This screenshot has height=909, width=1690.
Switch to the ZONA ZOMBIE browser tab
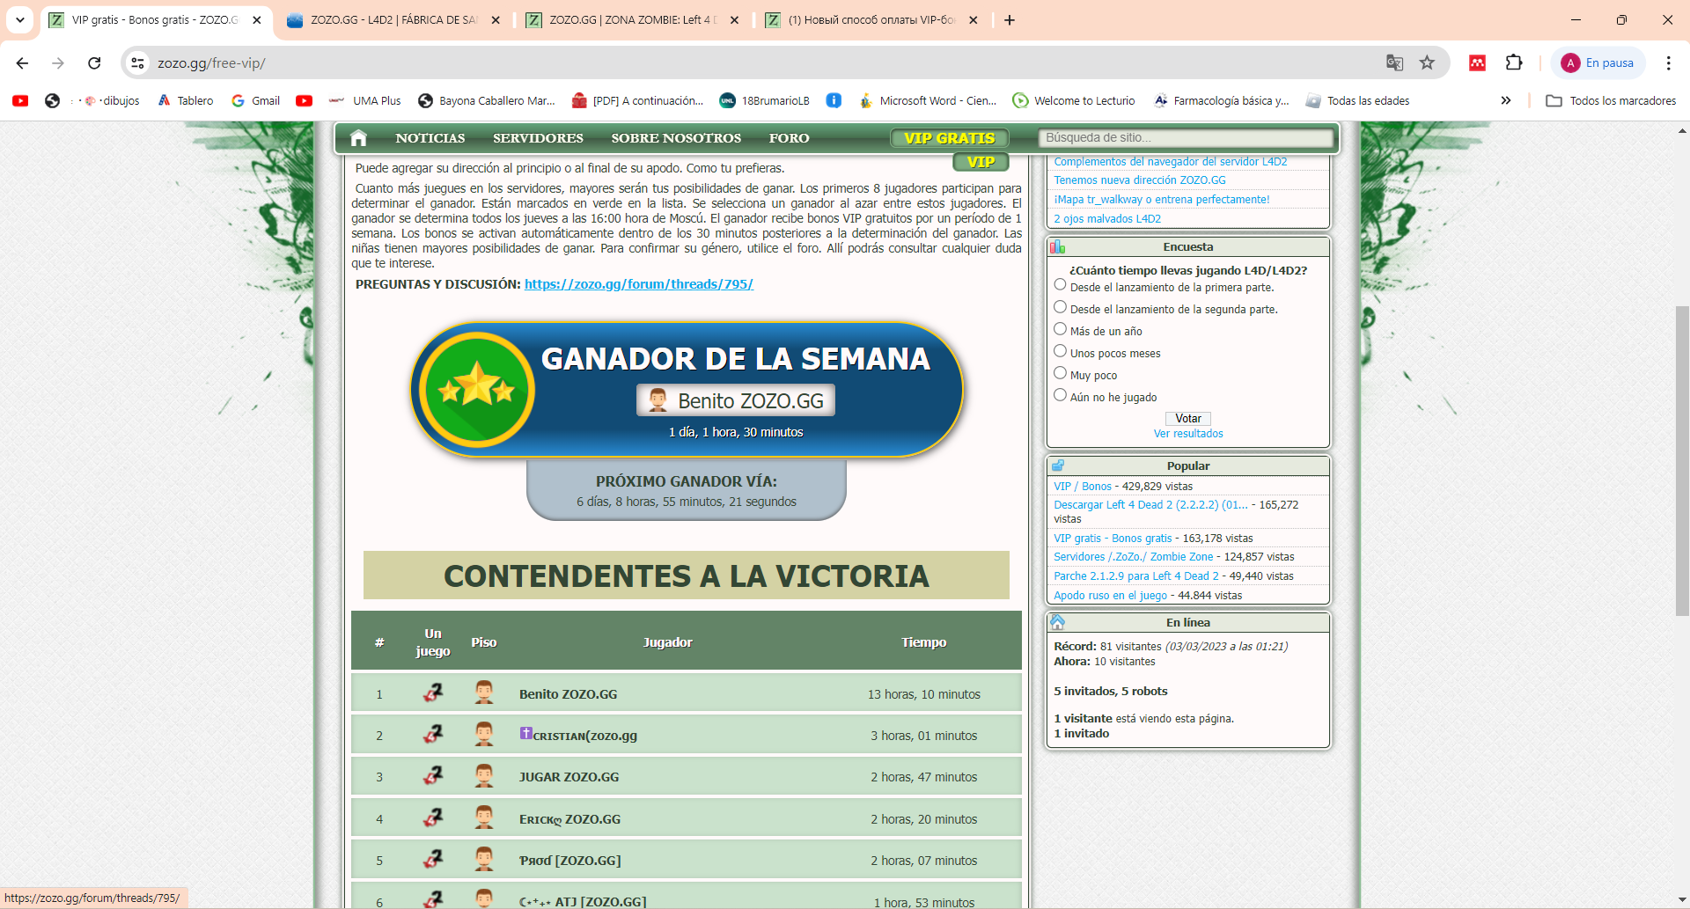click(x=634, y=19)
